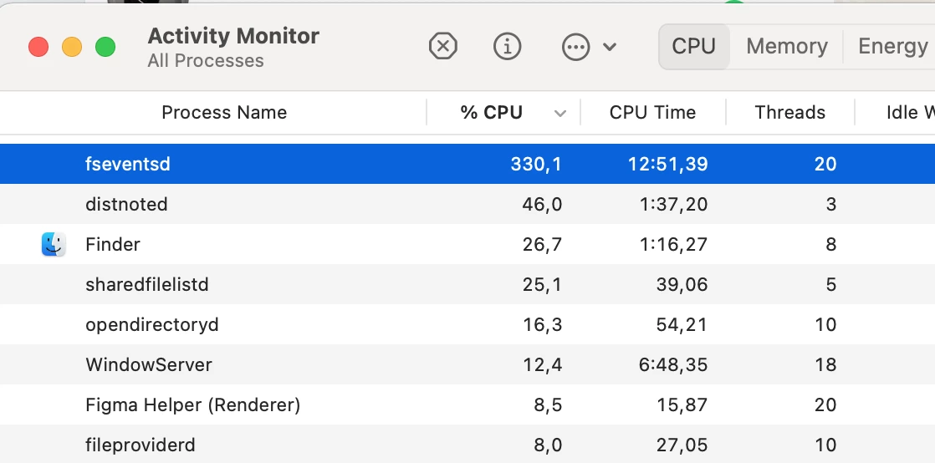Viewport: 935px width, 463px height.
Task: Expand the more actions chevron dropdown
Action: coord(610,47)
